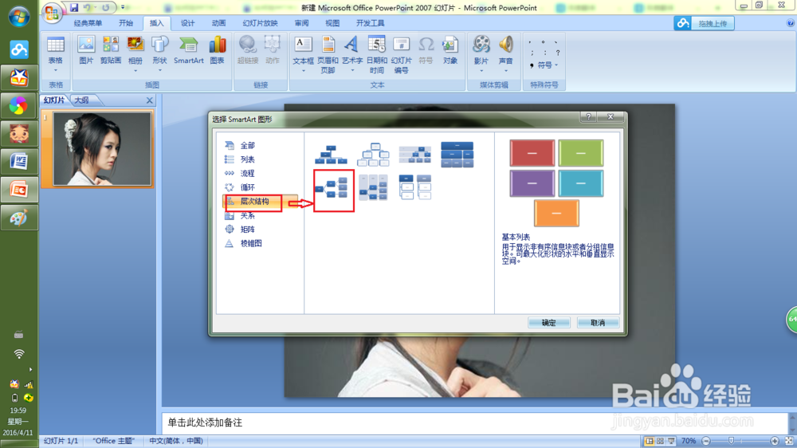Zoom out with the minus button
Image resolution: width=797 pixels, height=448 pixels.
pos(706,441)
